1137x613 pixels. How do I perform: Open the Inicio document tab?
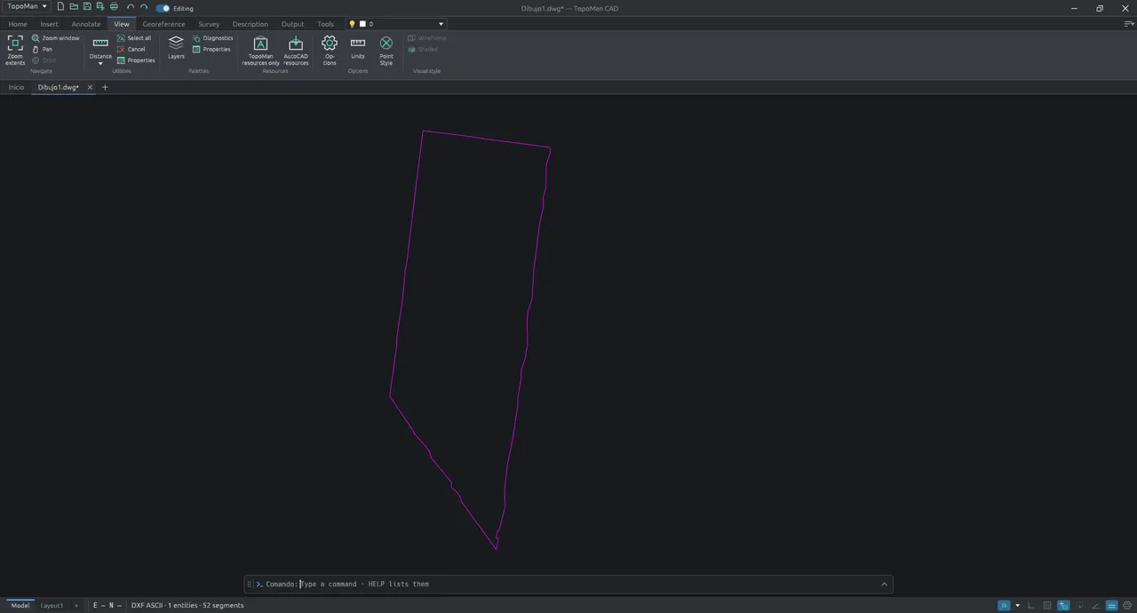[x=16, y=87]
